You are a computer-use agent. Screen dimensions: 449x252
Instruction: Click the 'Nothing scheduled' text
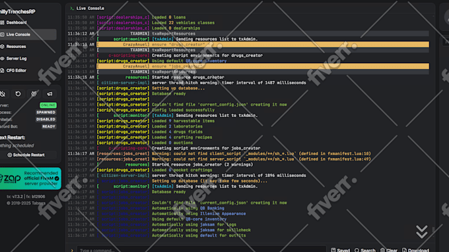[x=17, y=145]
